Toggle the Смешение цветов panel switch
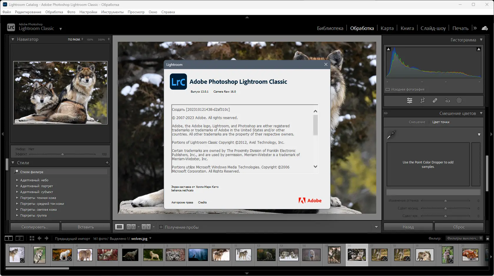The image size is (494, 276). tap(386, 113)
